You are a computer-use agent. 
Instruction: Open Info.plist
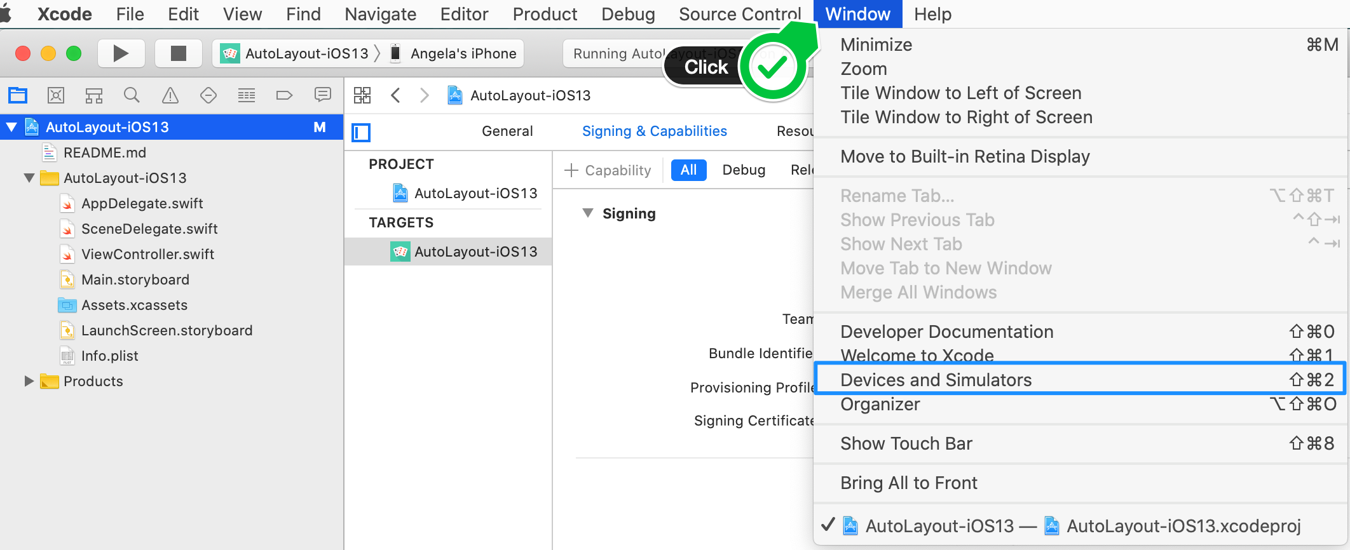172,356
